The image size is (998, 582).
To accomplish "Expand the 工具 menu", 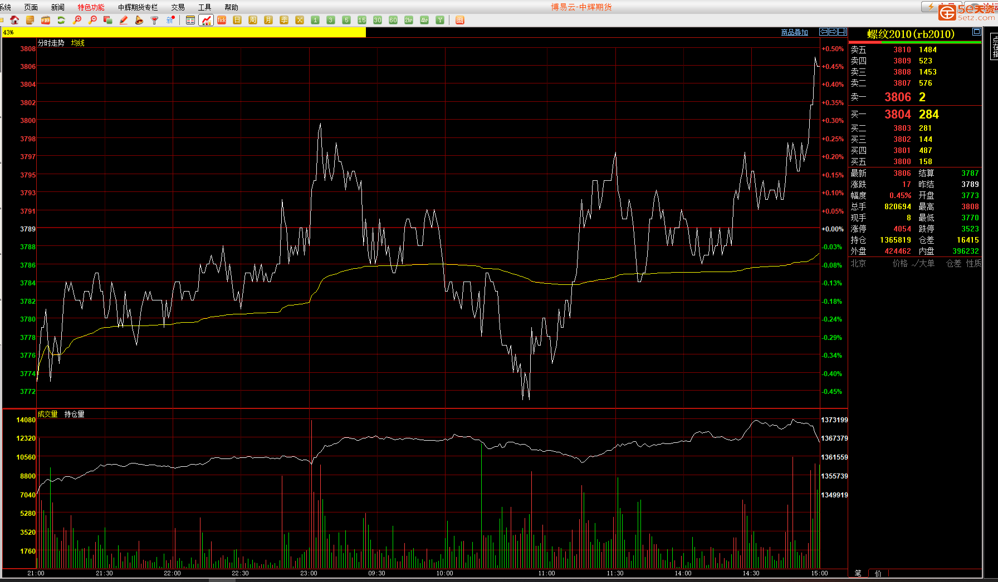I will click(204, 7).
